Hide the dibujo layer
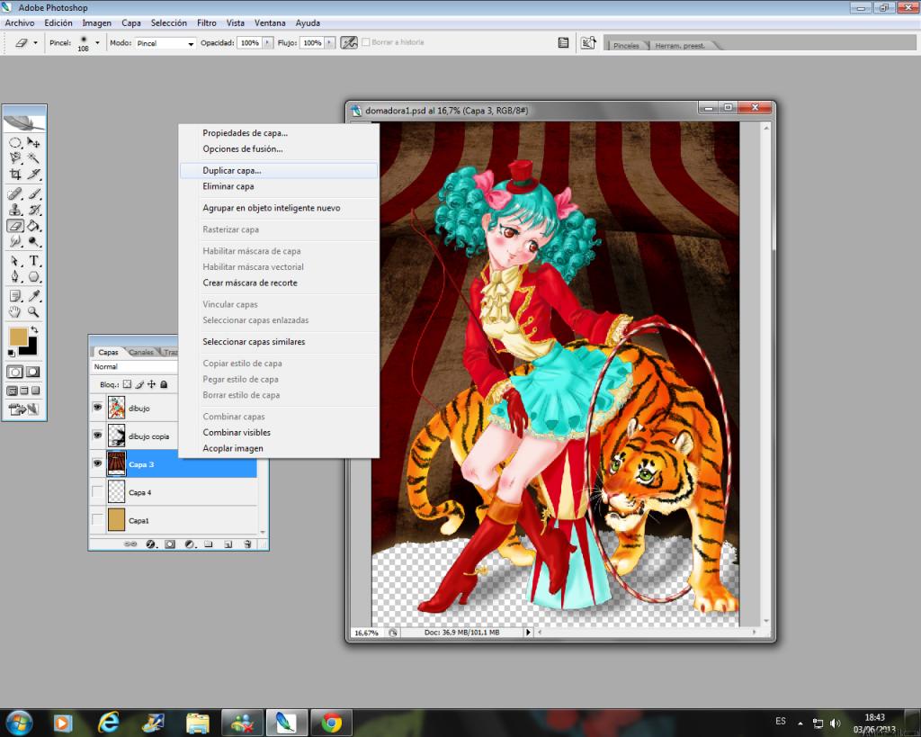The height and width of the screenshot is (737, 921). 97,408
